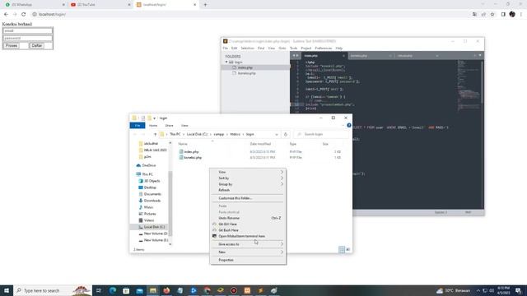Expand the New submenu in context menu

(x=248, y=252)
